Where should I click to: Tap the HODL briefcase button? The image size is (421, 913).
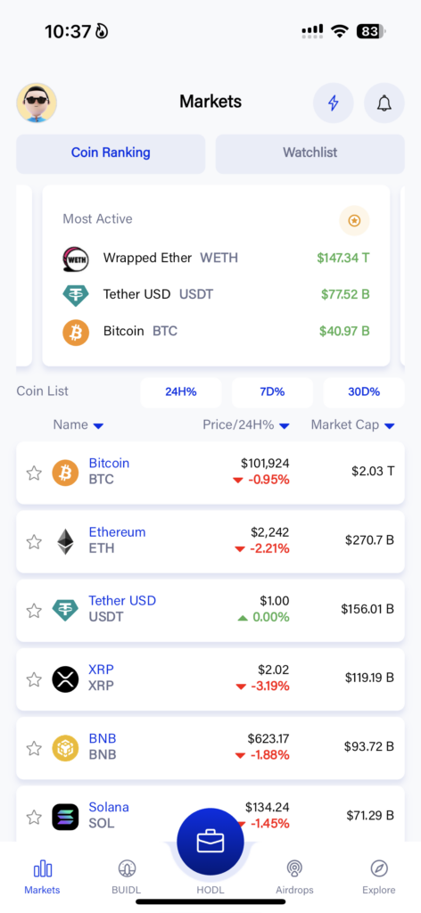pyautogui.click(x=210, y=842)
